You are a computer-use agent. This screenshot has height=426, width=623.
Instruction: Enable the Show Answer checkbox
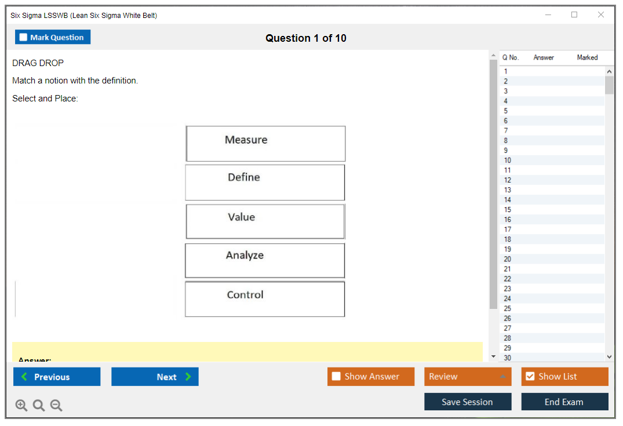click(x=336, y=377)
